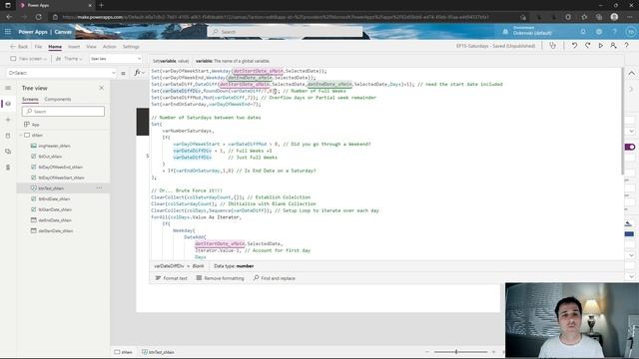
Task: Collapse the sMain screen tree node
Action: click(x=21, y=136)
